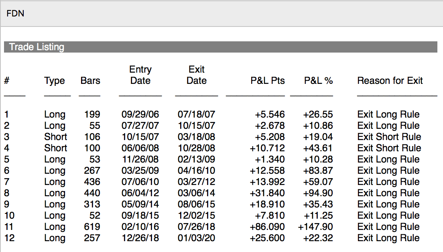Select trade 1 entry date 09/29/06
Viewport: 443px width, 252px height.
(x=140, y=114)
